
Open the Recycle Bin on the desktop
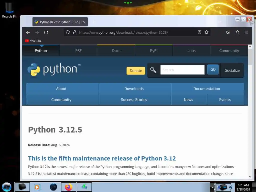(x=10, y=10)
